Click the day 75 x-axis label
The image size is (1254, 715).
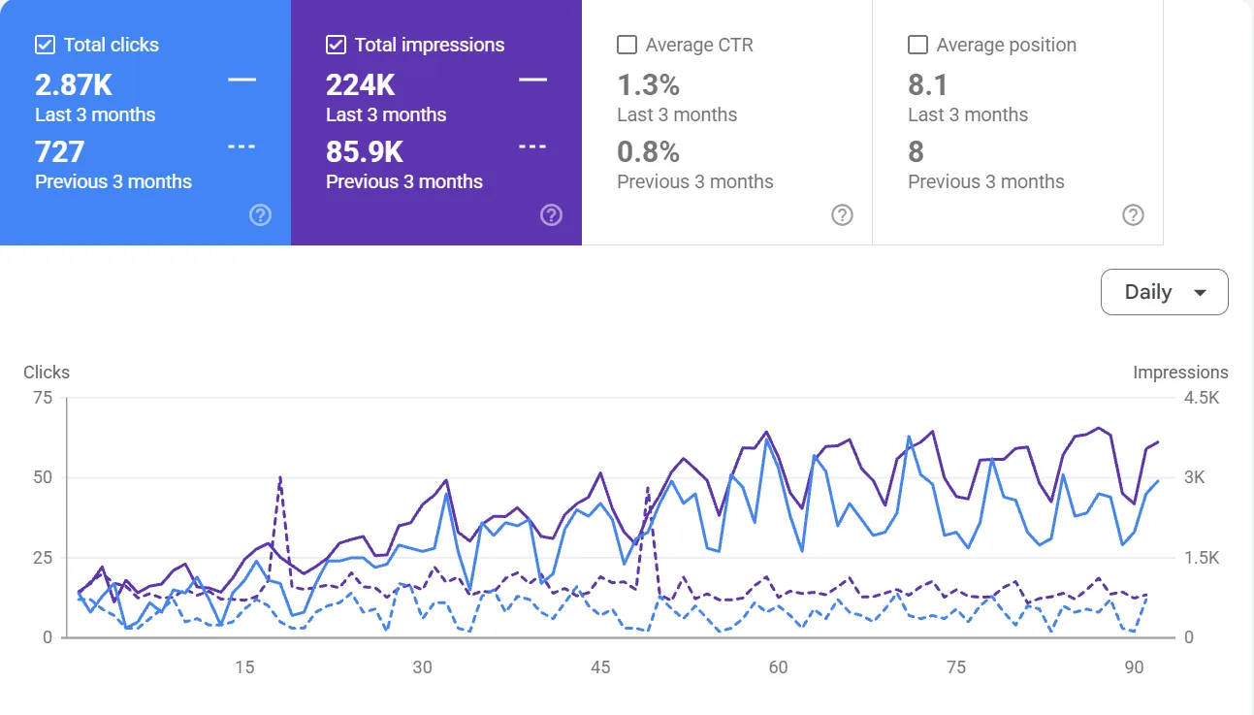956,667
